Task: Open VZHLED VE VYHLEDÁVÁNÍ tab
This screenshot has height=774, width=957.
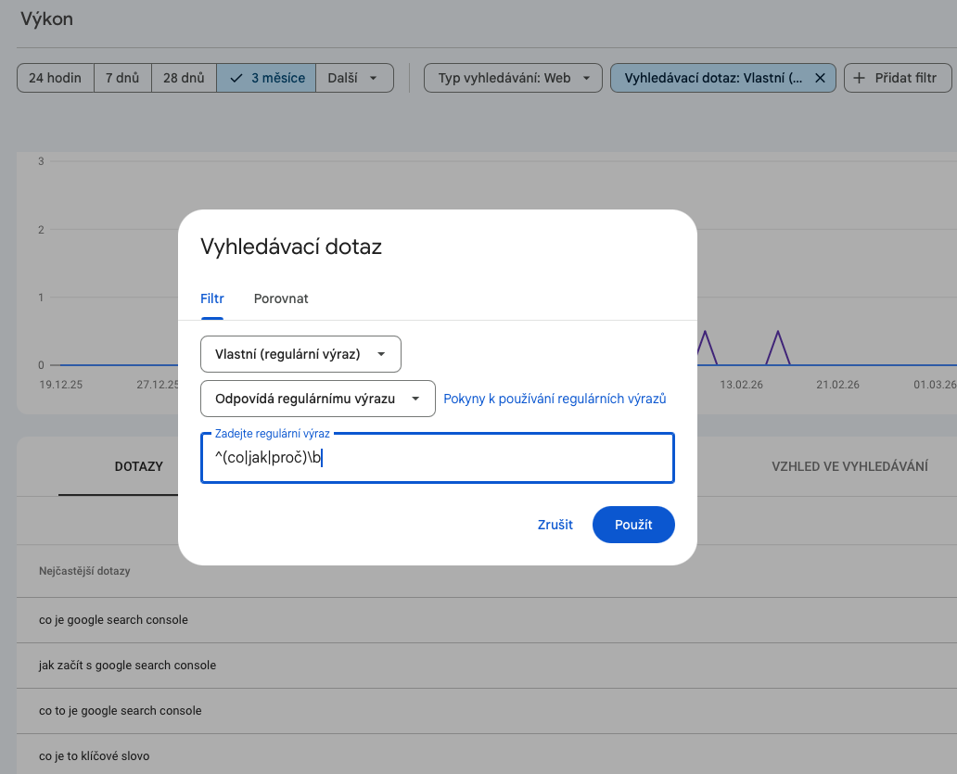Action: (x=849, y=466)
